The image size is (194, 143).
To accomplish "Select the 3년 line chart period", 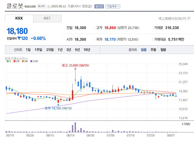I will pos(69,50).
